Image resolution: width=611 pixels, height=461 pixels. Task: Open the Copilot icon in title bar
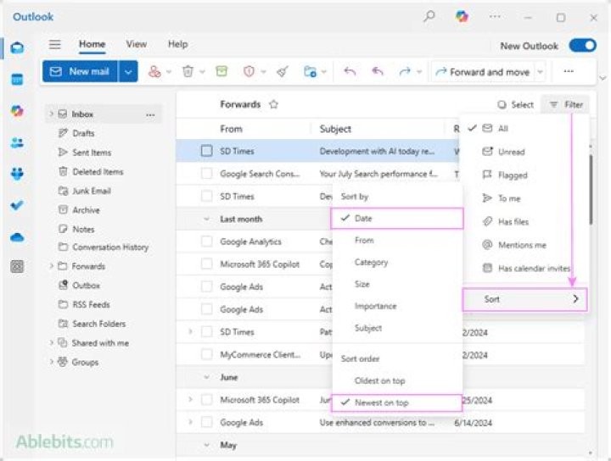(x=462, y=16)
